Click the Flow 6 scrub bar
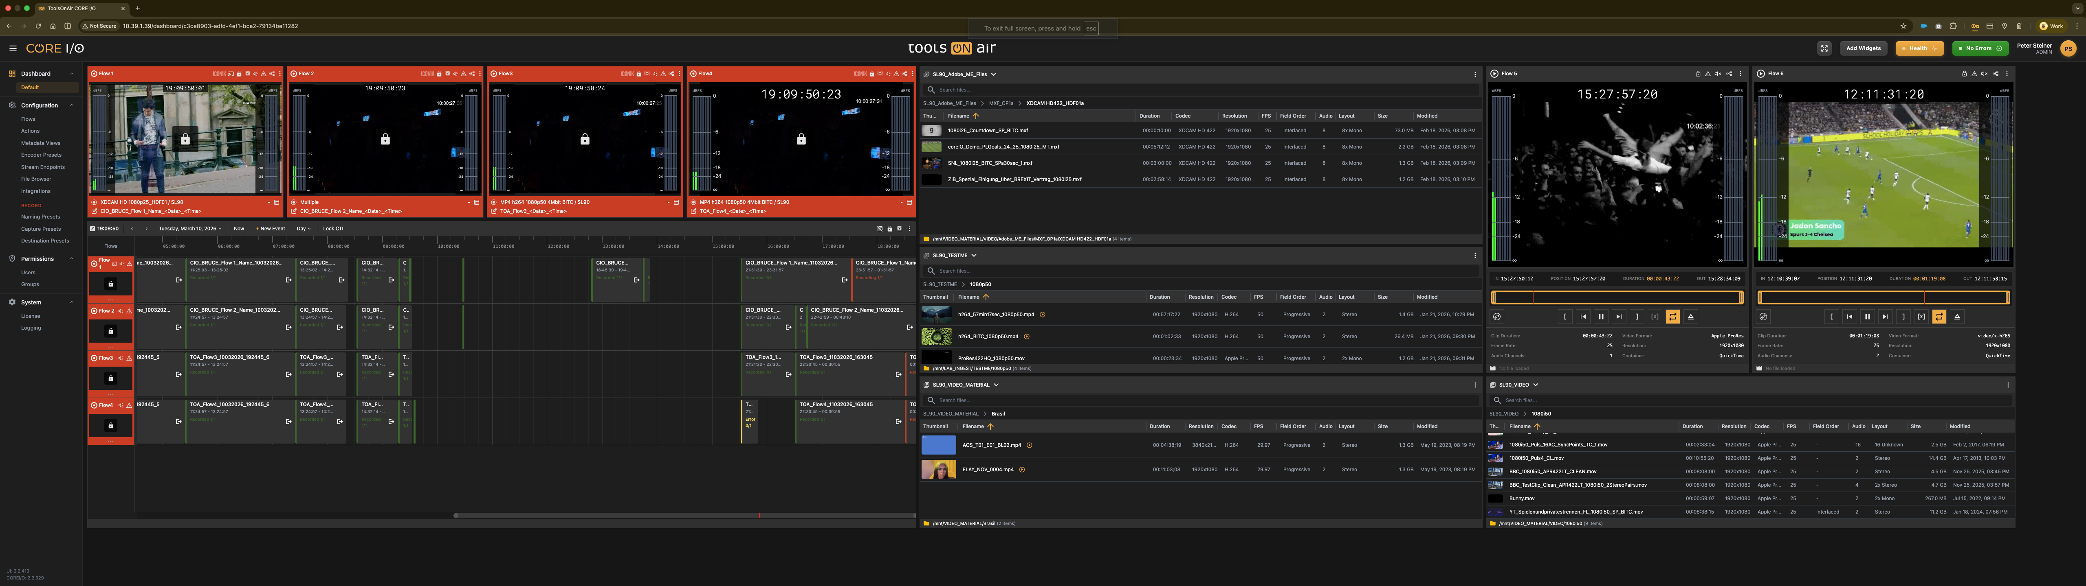This screenshot has width=2086, height=586. coord(1884,298)
